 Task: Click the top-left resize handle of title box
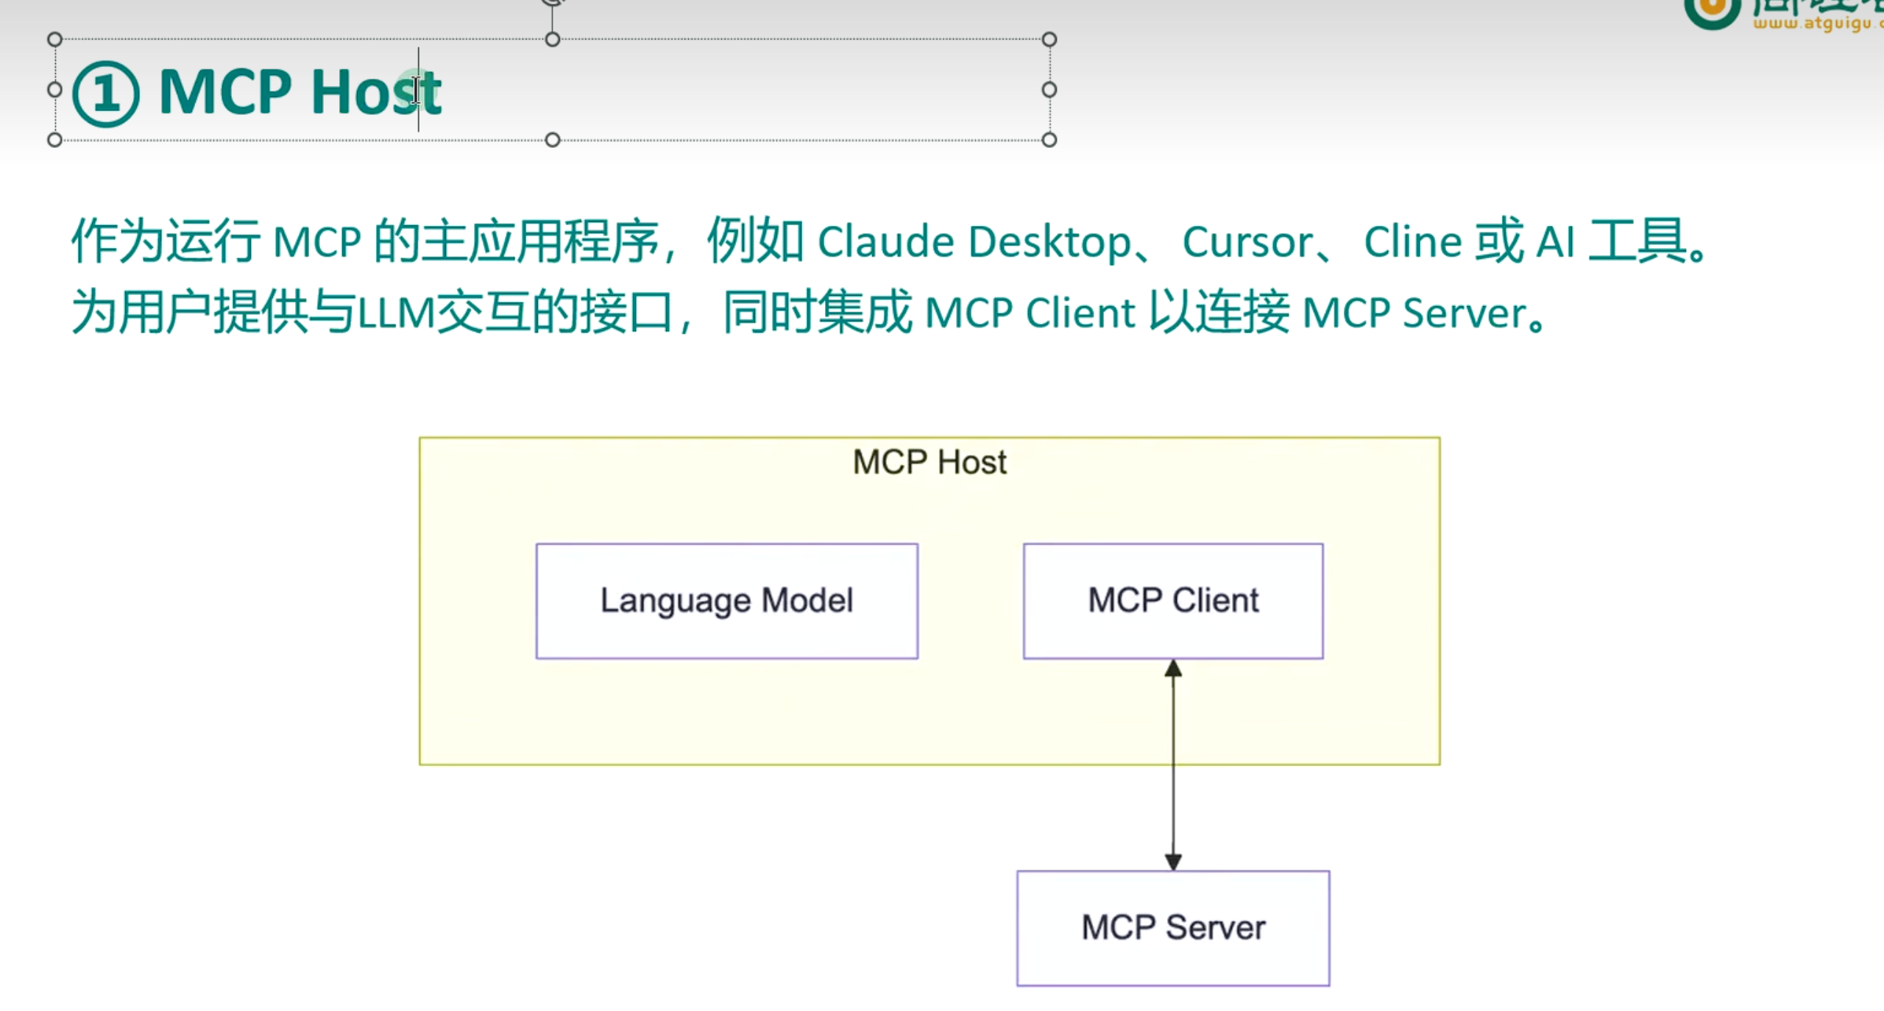[x=54, y=39]
